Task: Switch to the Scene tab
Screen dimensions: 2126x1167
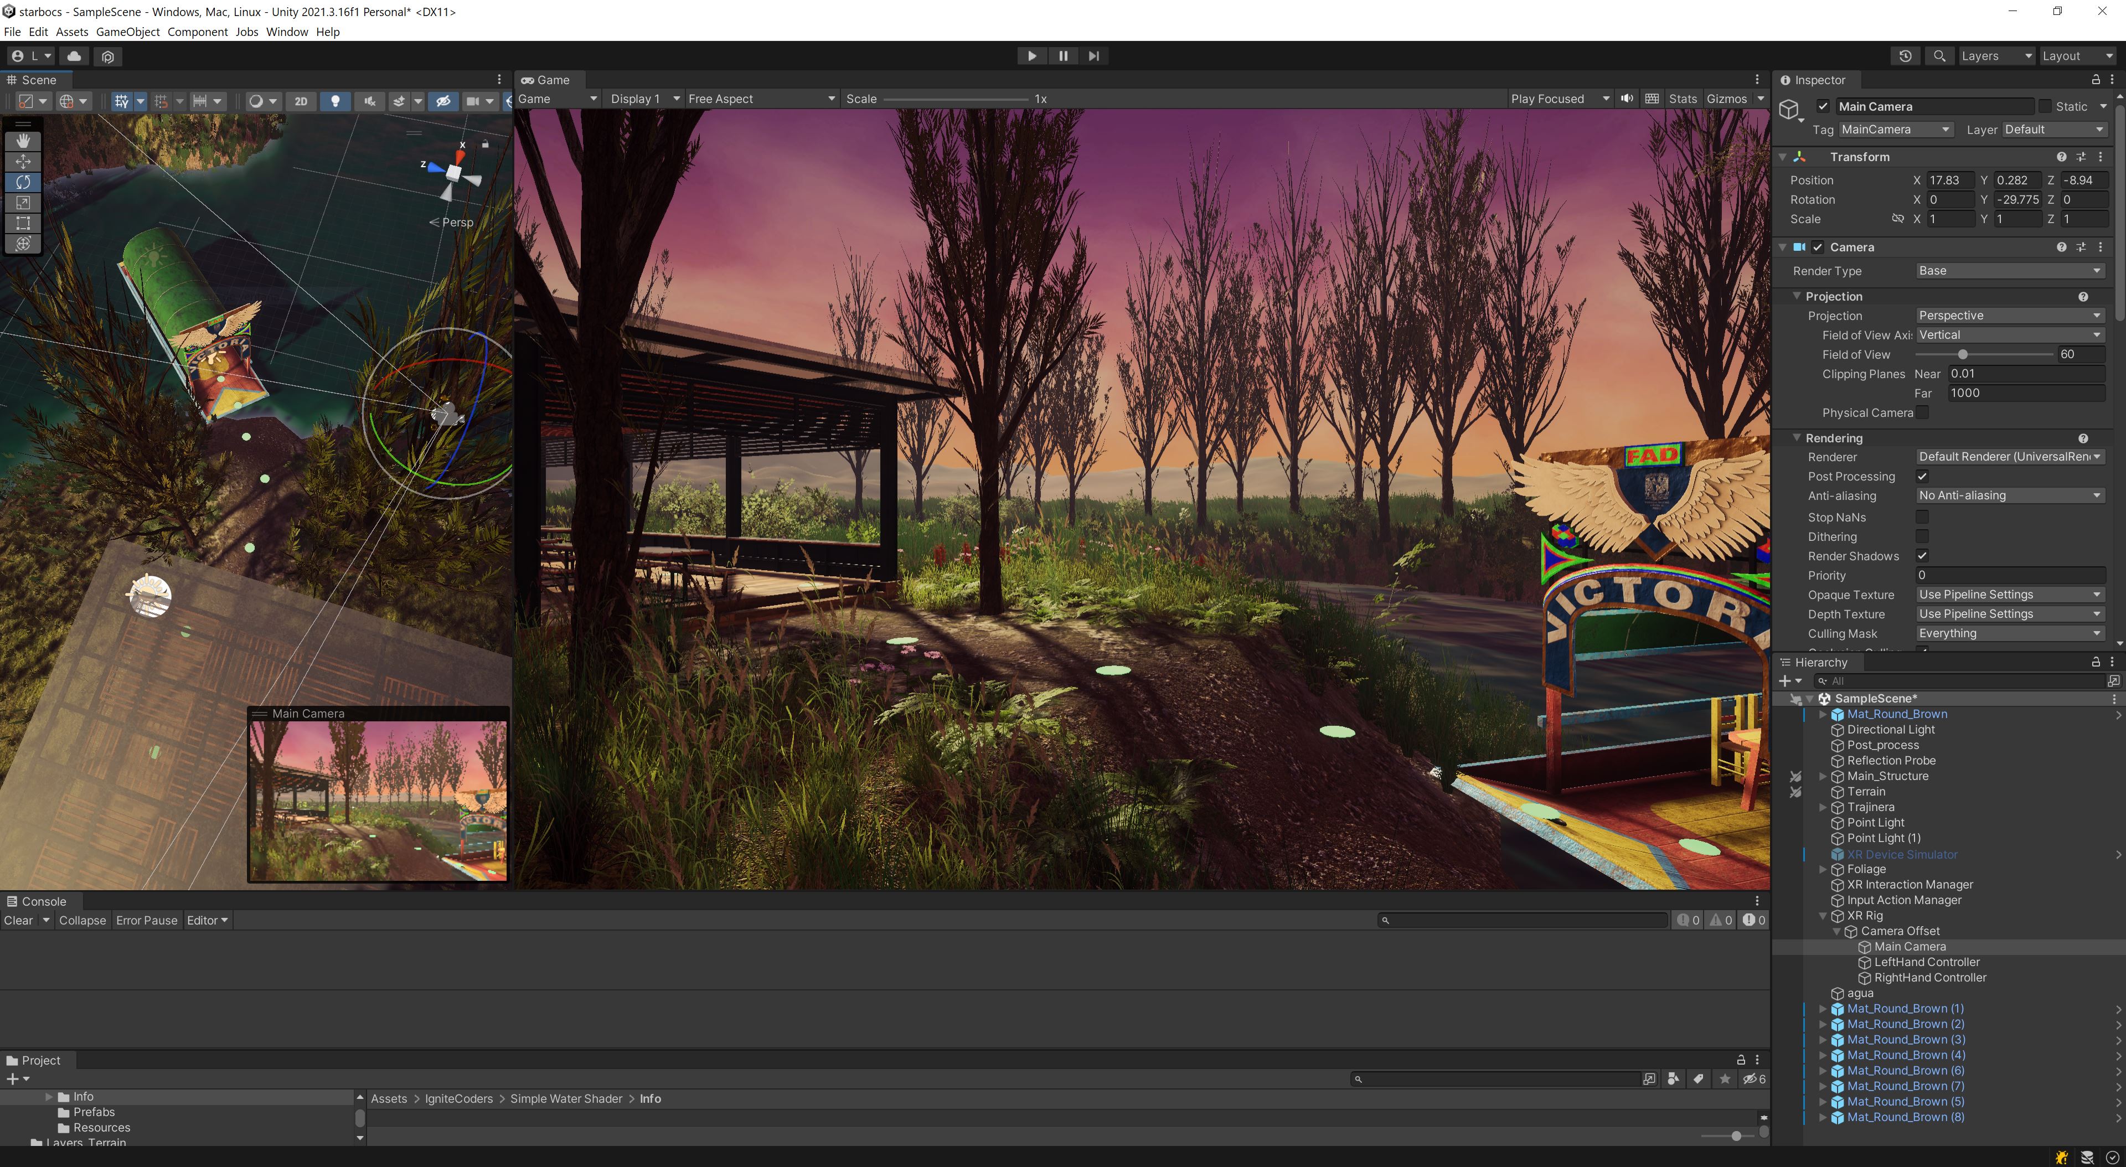Action: point(38,80)
